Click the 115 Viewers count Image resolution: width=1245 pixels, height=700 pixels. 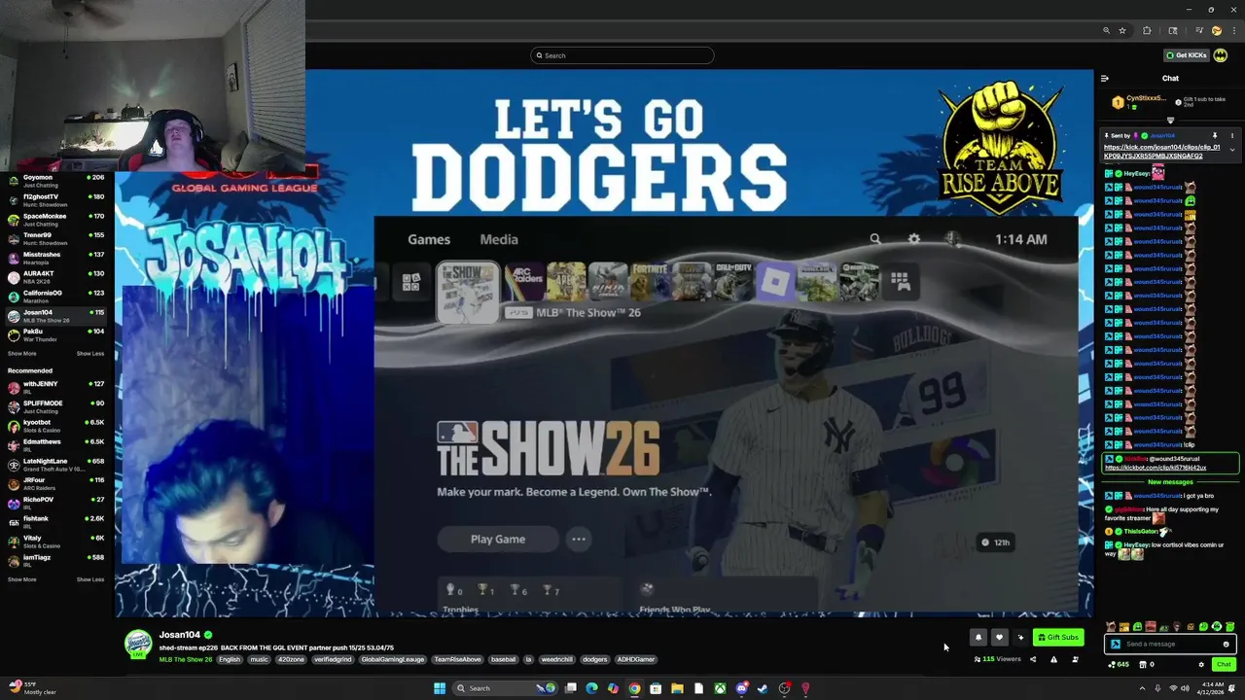[x=997, y=659]
